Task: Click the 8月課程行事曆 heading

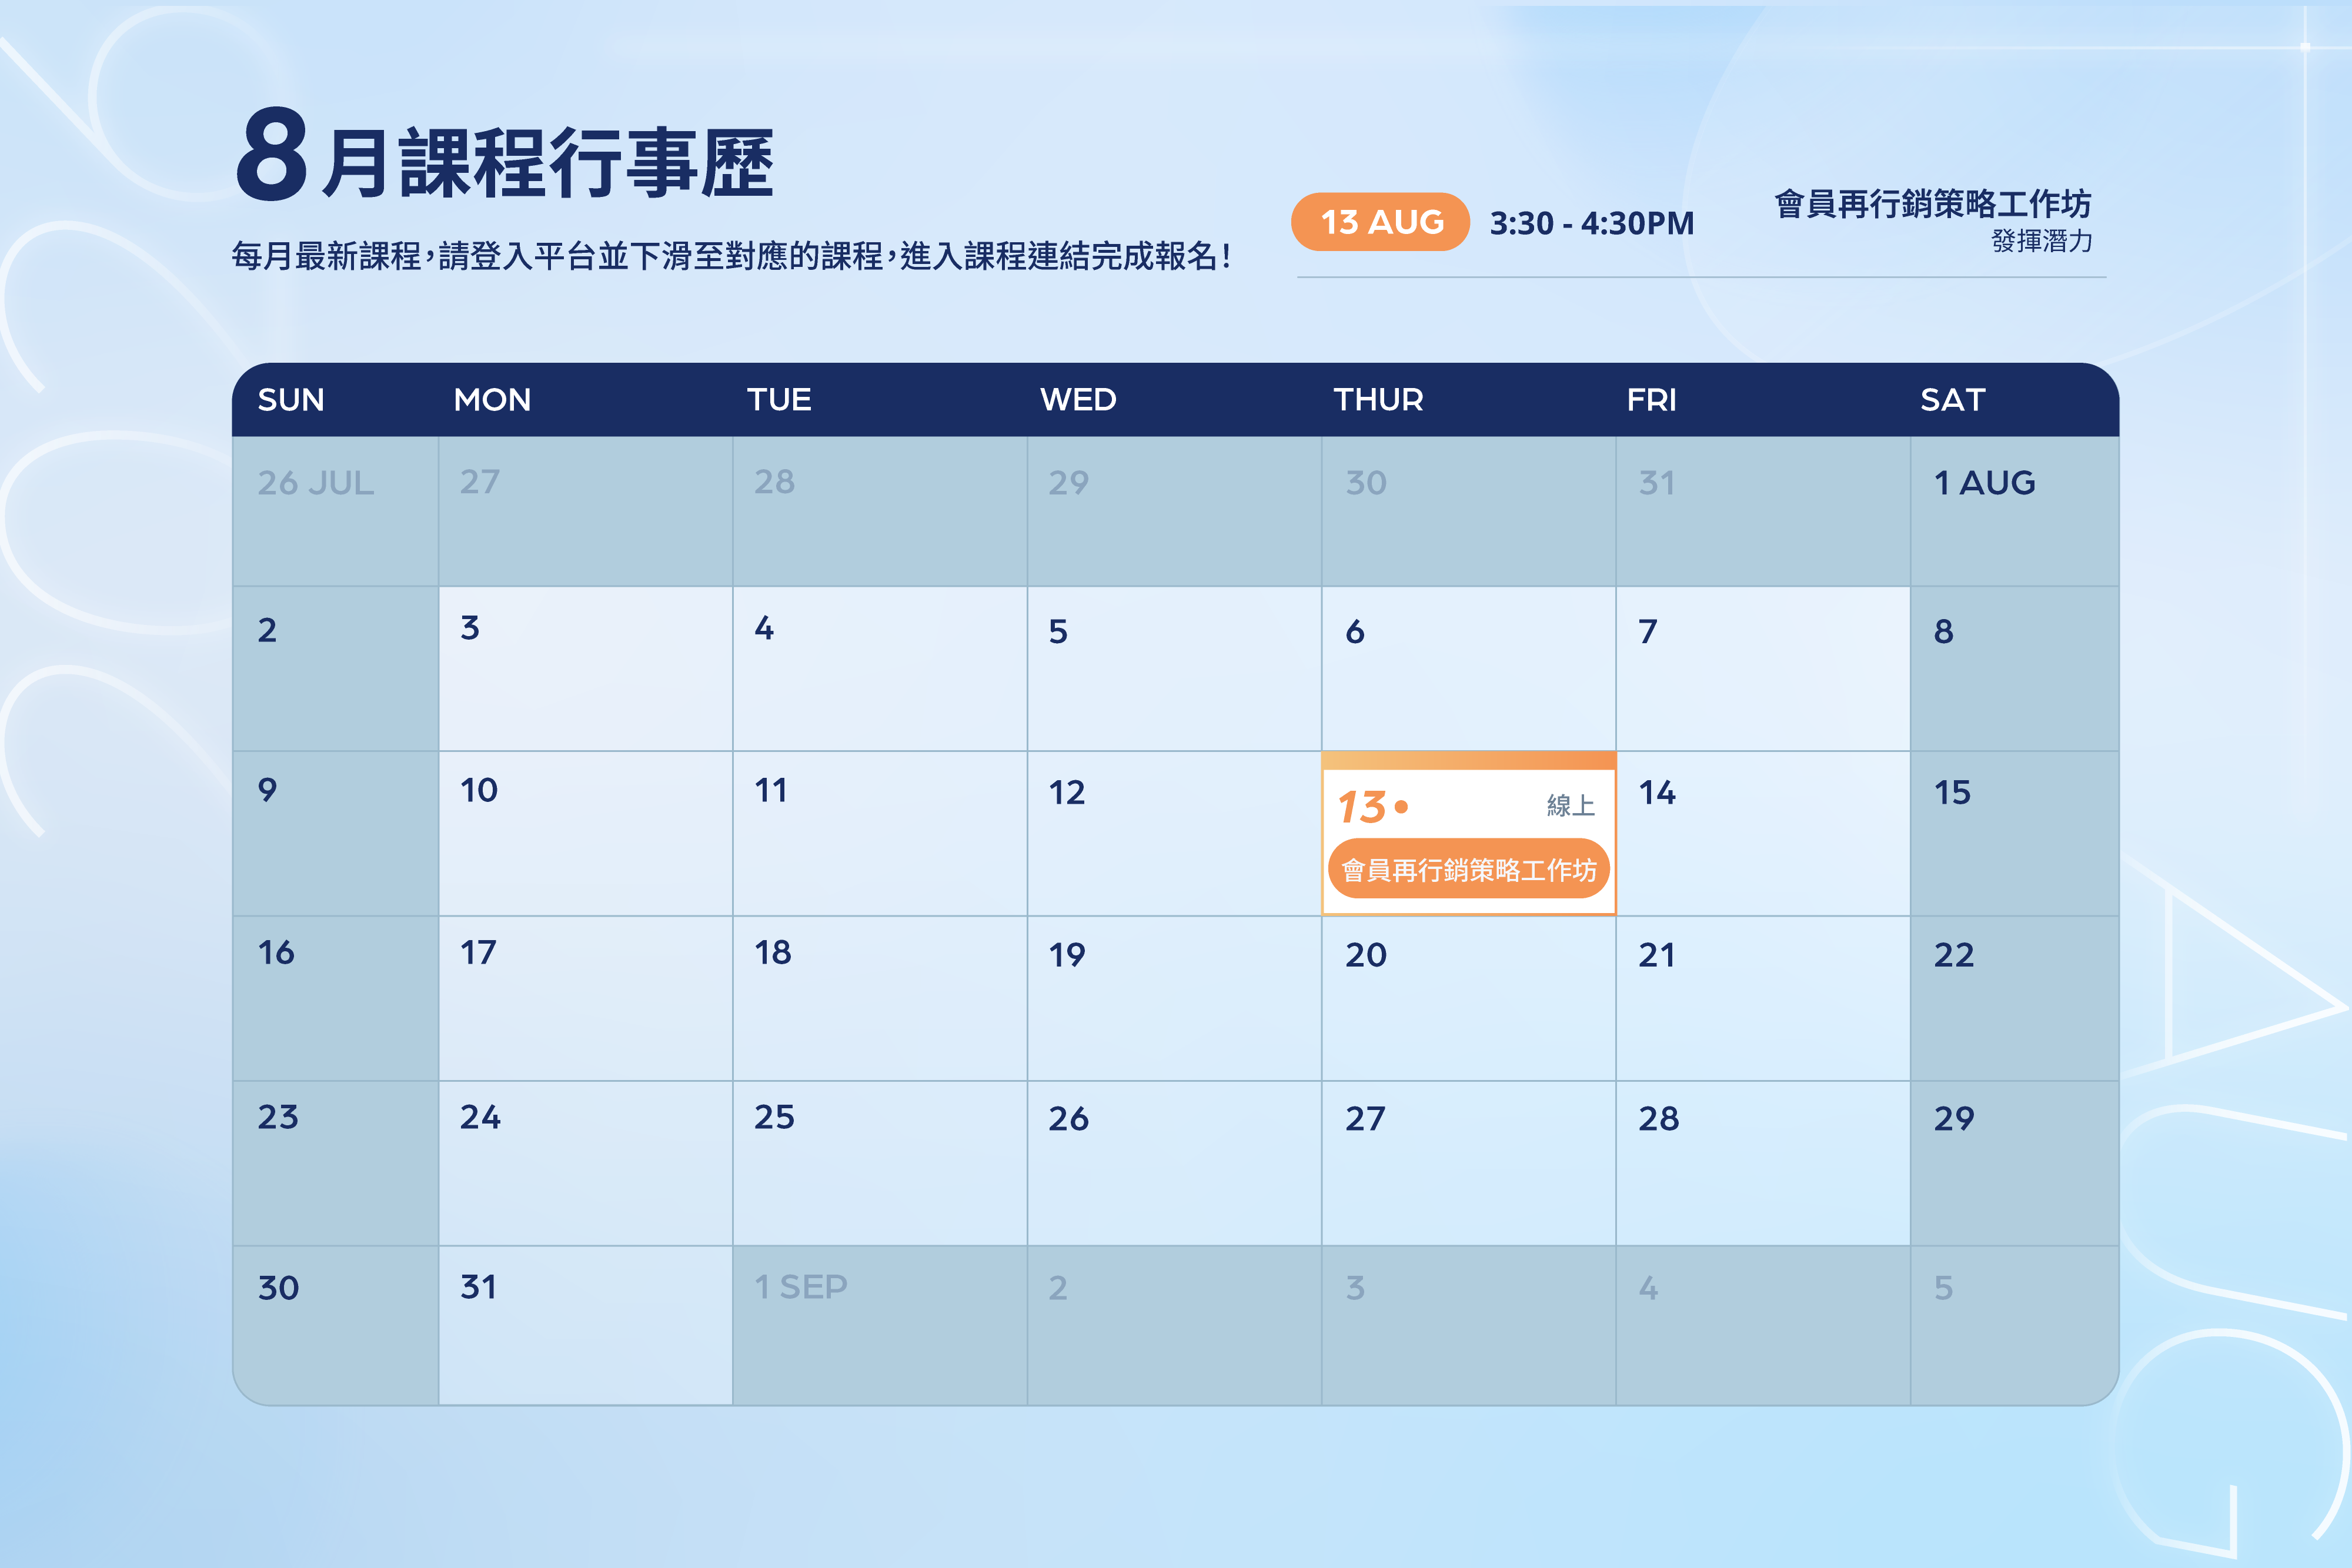Action: point(504,155)
